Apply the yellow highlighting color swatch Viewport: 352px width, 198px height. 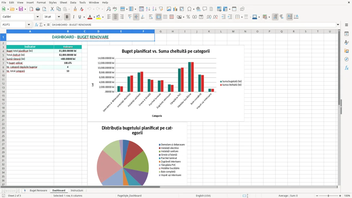(99, 17)
